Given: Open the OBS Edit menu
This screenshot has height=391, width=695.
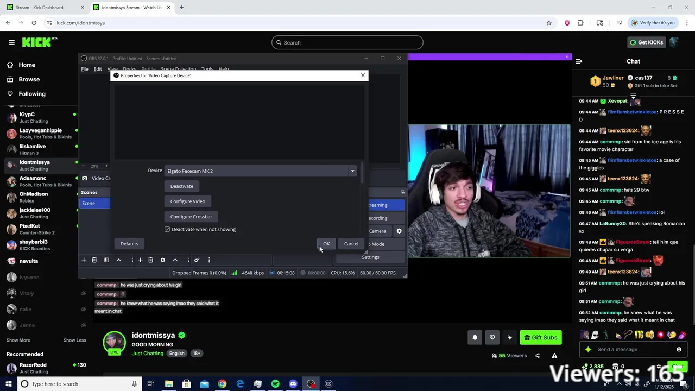Looking at the screenshot, I should click(x=98, y=69).
